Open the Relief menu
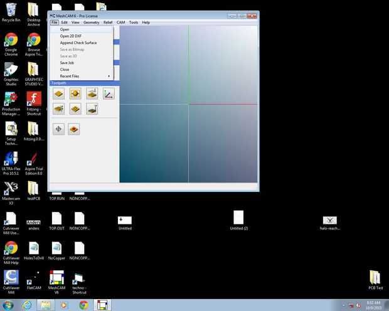Image resolution: width=389 pixels, height=311 pixels. click(x=108, y=23)
